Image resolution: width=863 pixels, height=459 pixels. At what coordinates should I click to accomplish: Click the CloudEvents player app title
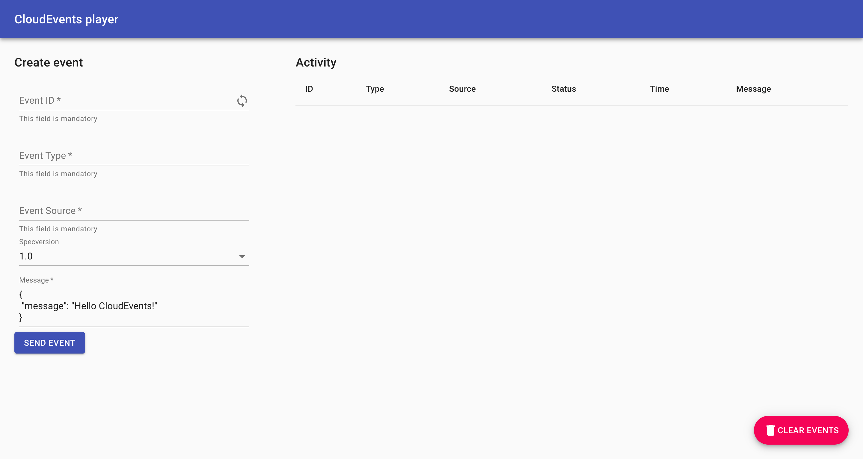(66, 19)
